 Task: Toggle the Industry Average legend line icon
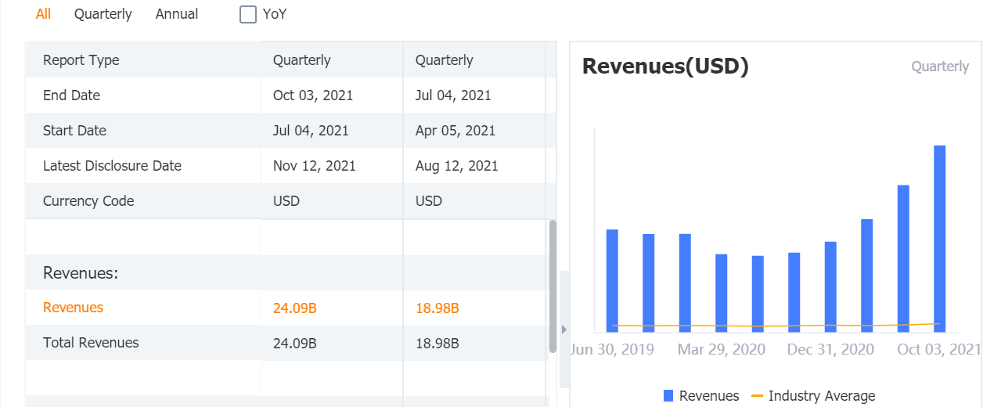coord(757,396)
